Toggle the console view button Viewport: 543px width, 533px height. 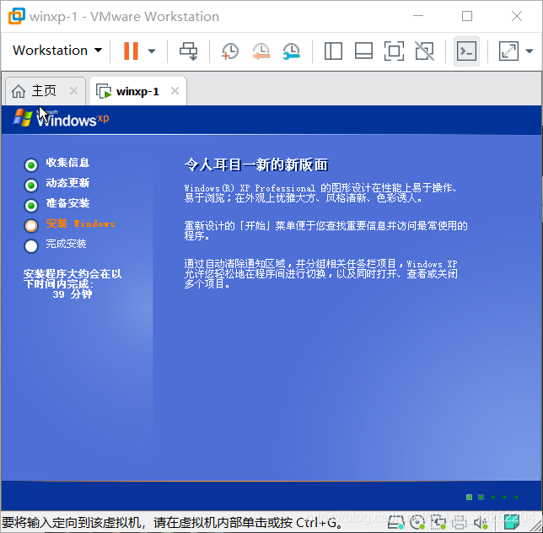466,51
